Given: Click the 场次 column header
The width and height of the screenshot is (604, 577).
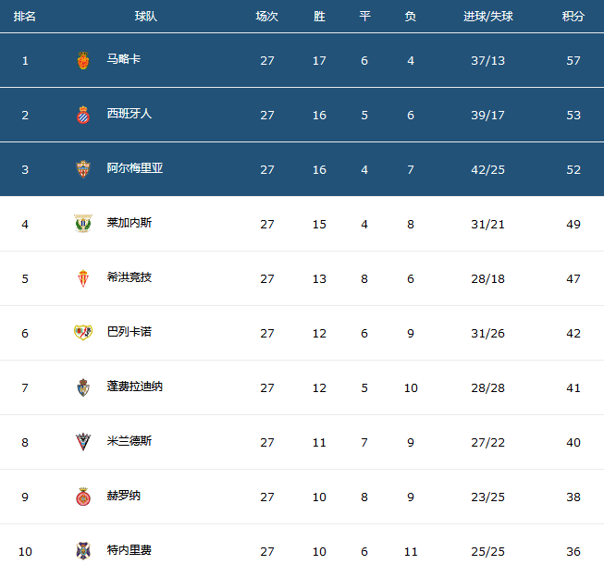Looking at the screenshot, I should point(267,17).
